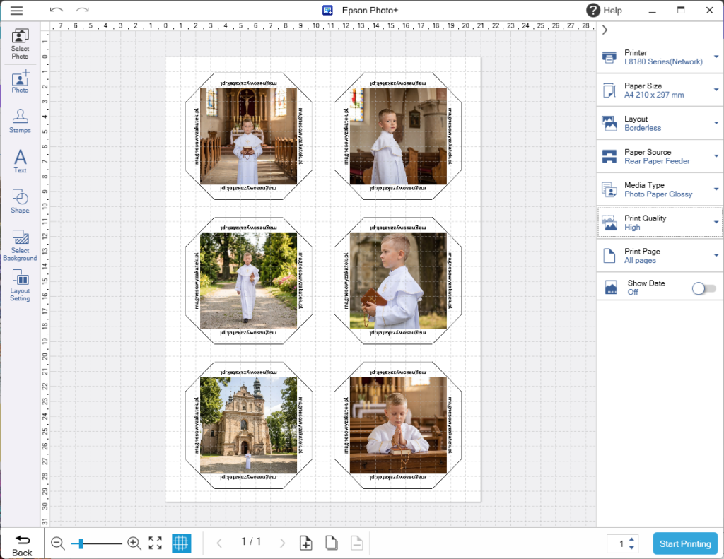724x559 pixels.
Task: Open the Shape tool
Action: click(20, 201)
